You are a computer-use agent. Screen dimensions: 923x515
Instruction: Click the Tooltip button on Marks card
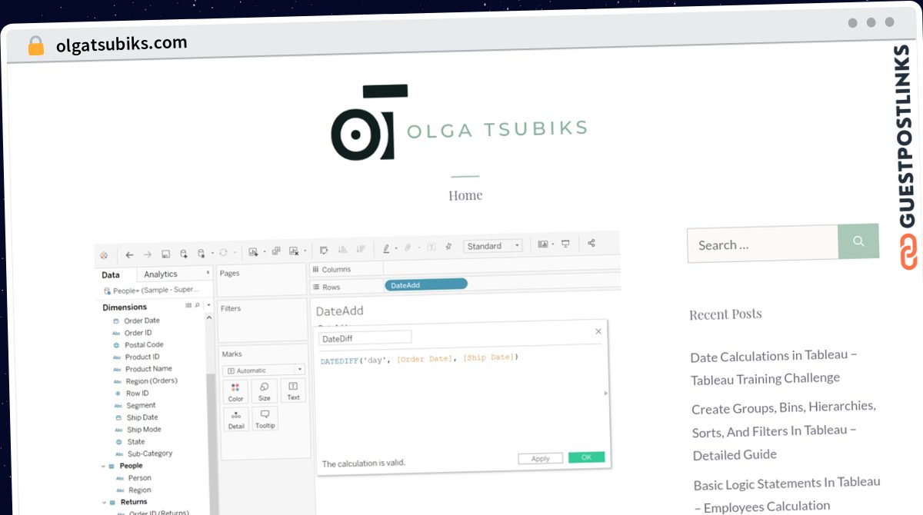click(265, 420)
